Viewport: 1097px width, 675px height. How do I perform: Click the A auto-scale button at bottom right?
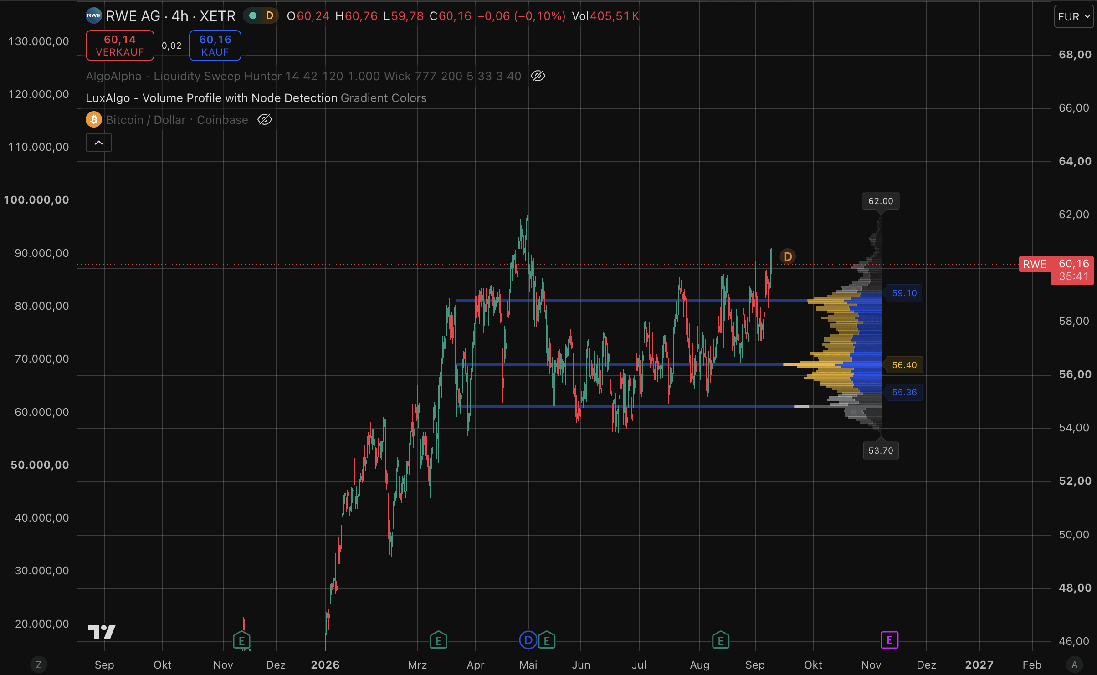[x=1074, y=665]
